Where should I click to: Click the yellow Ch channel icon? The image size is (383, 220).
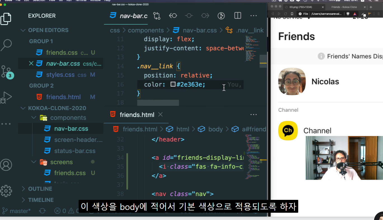(x=288, y=130)
